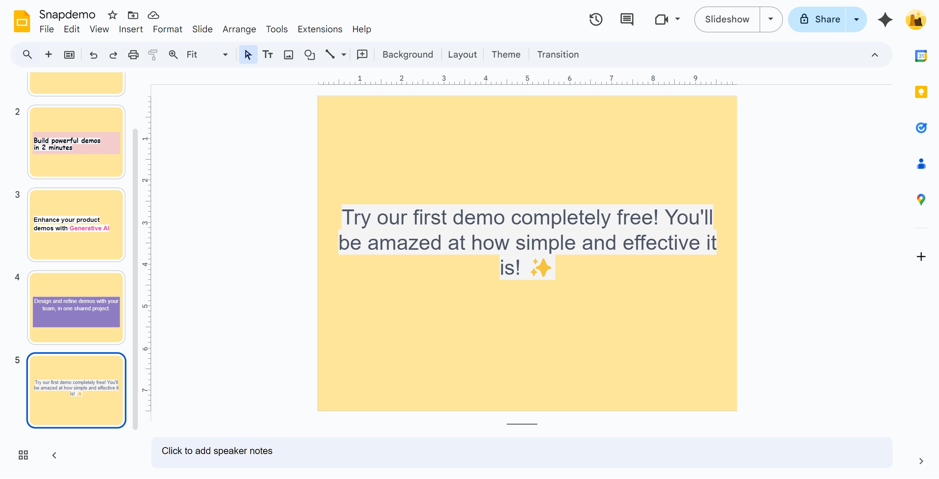
Task: Undo the last action
Action: 93,55
